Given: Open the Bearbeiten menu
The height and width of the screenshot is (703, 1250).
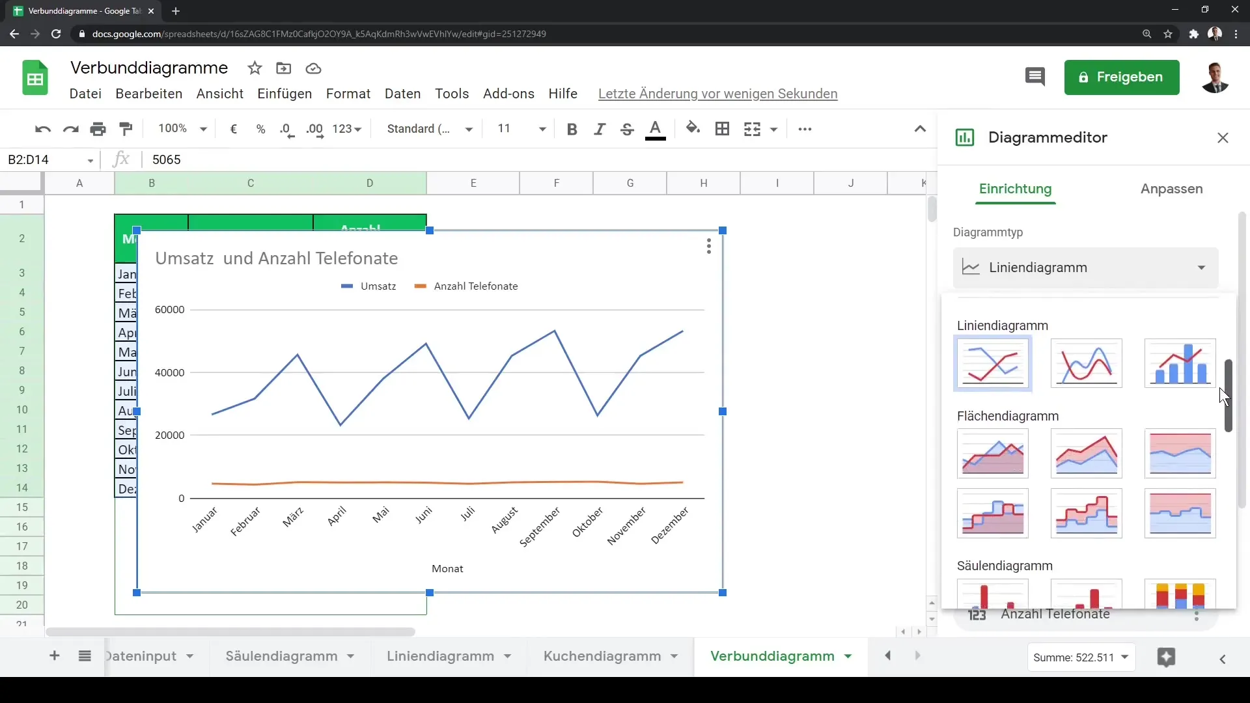Looking at the screenshot, I should pyautogui.click(x=149, y=94).
